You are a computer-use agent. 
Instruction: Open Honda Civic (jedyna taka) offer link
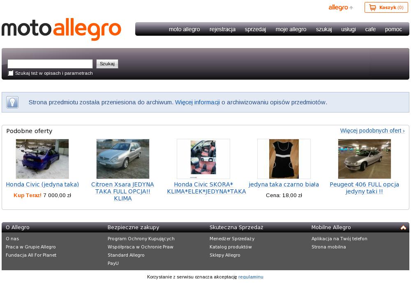pyautogui.click(x=42, y=184)
